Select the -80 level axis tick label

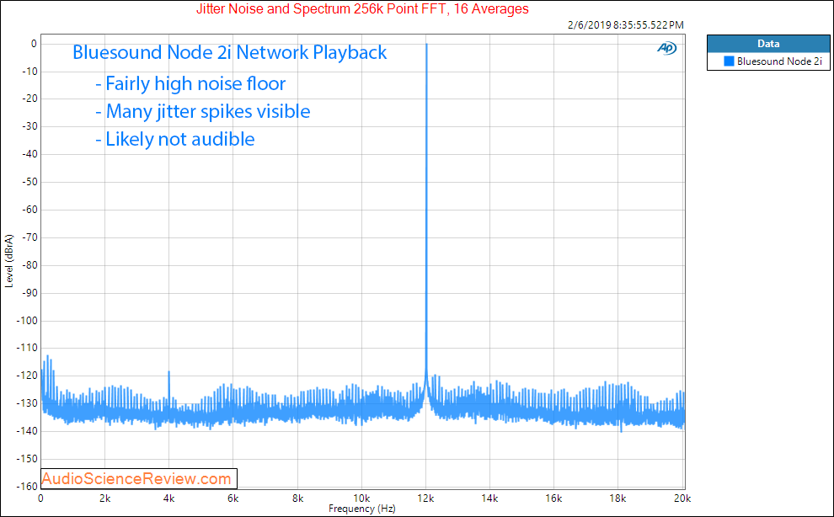coord(29,265)
